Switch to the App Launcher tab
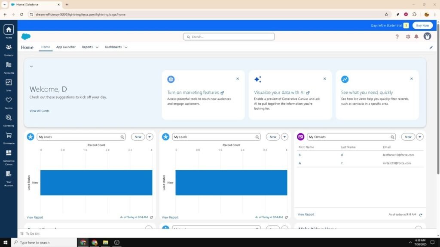 point(66,47)
